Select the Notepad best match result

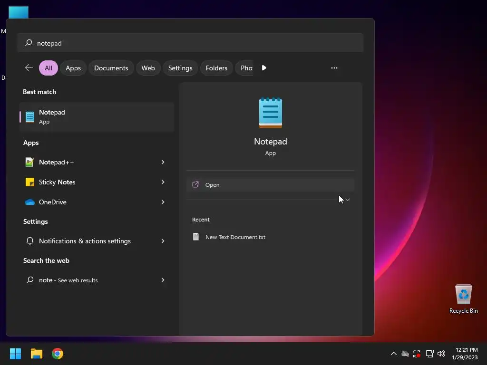point(97,117)
